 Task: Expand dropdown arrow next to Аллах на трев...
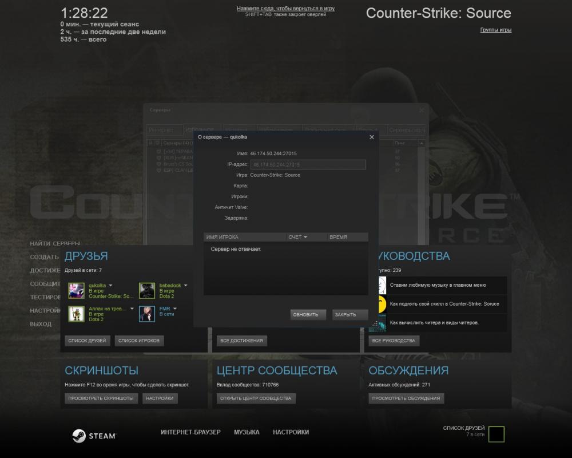(x=132, y=309)
